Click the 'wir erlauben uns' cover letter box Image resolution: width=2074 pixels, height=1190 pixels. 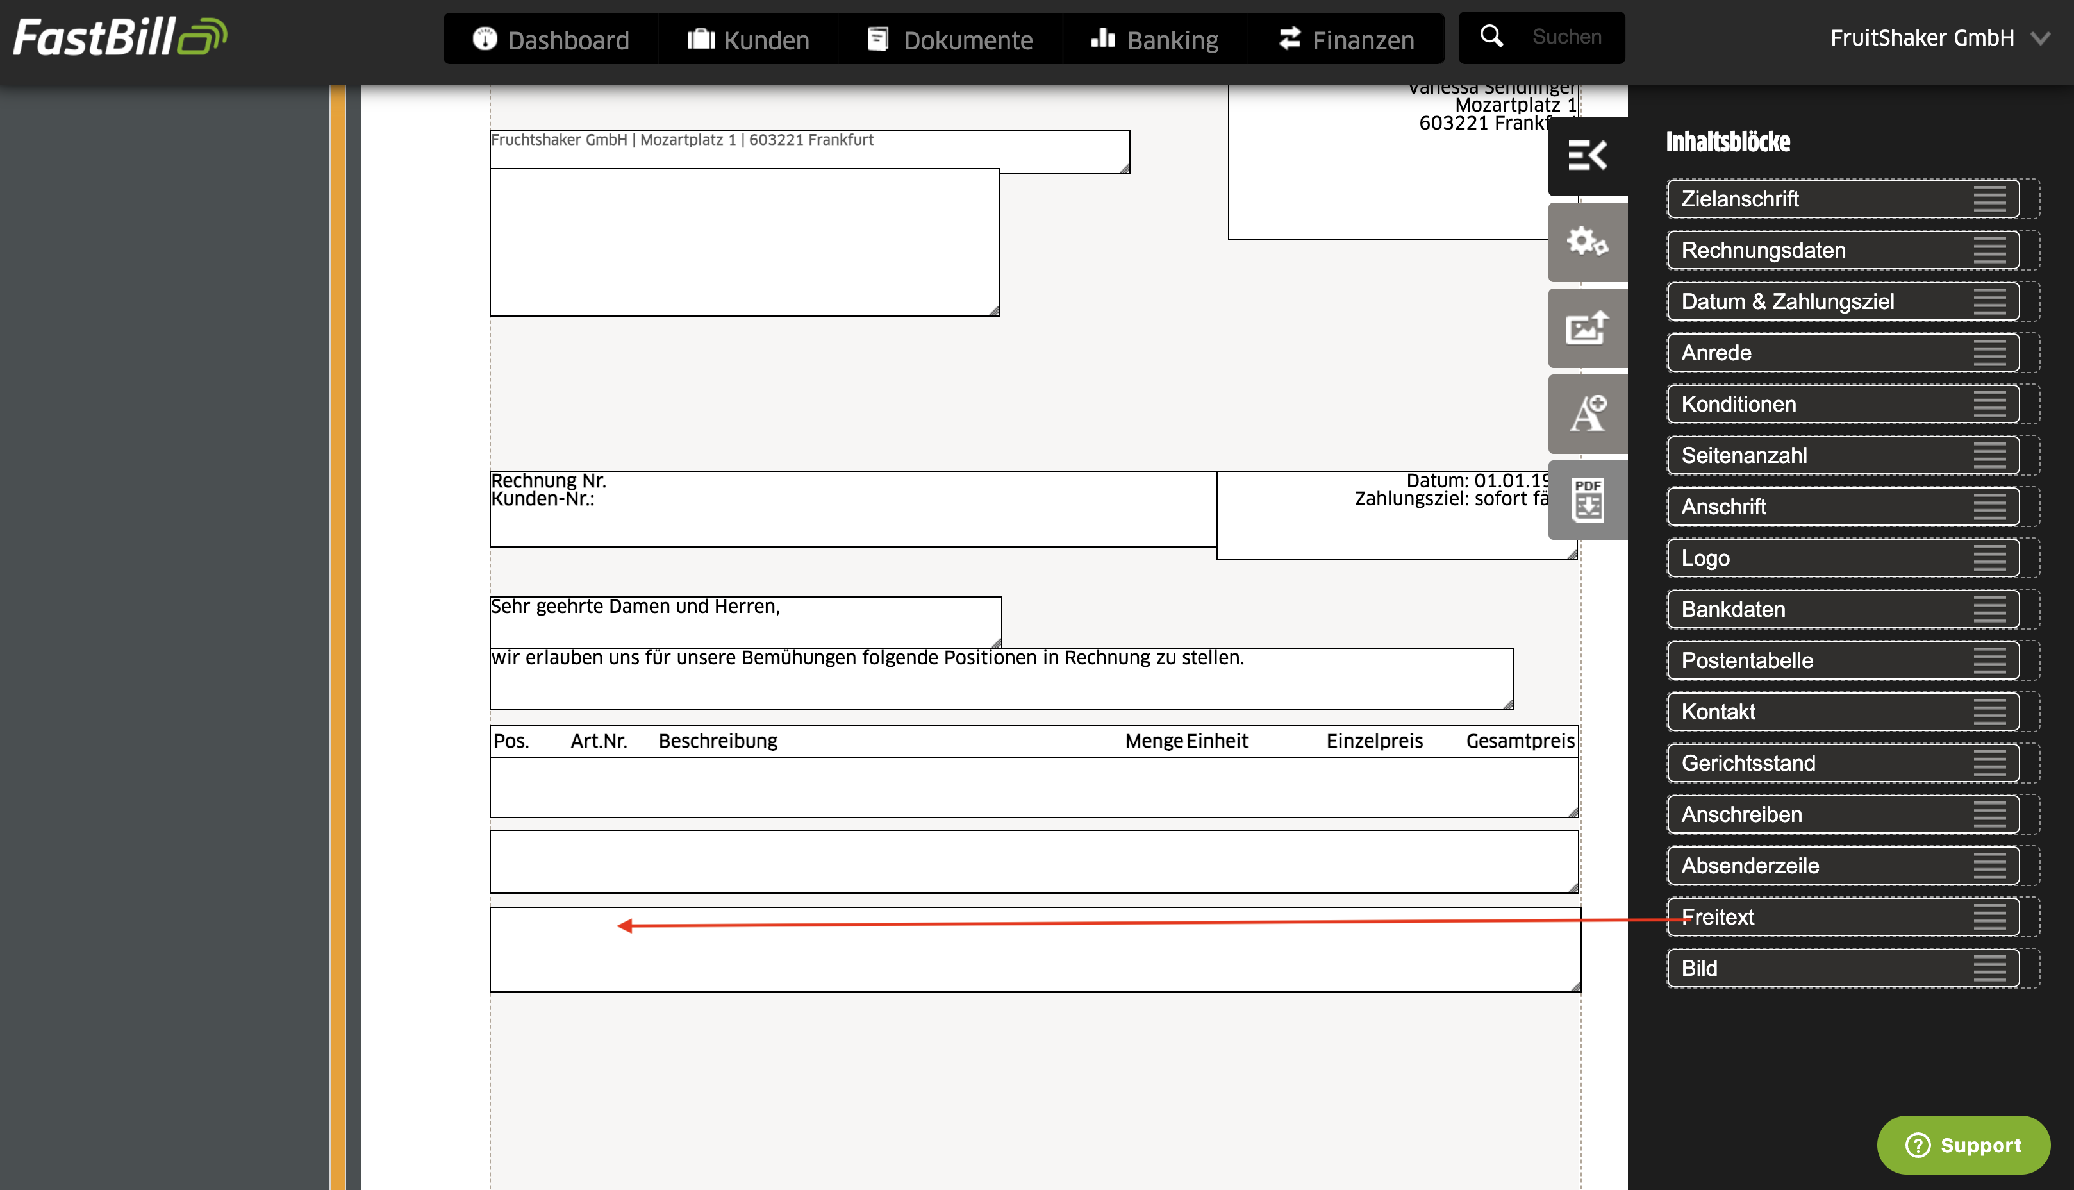click(1000, 678)
